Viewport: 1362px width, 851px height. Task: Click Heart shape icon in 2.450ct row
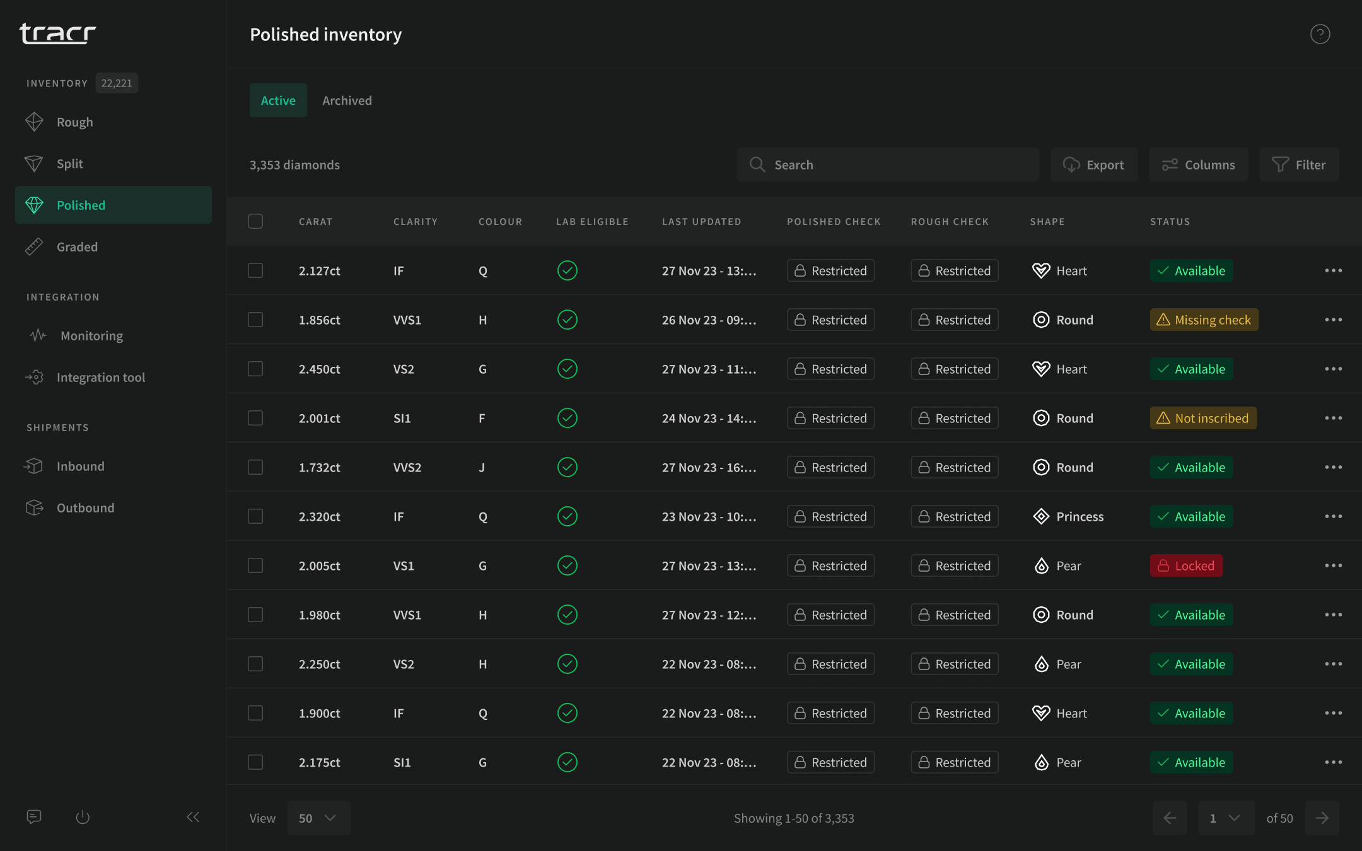coord(1041,369)
